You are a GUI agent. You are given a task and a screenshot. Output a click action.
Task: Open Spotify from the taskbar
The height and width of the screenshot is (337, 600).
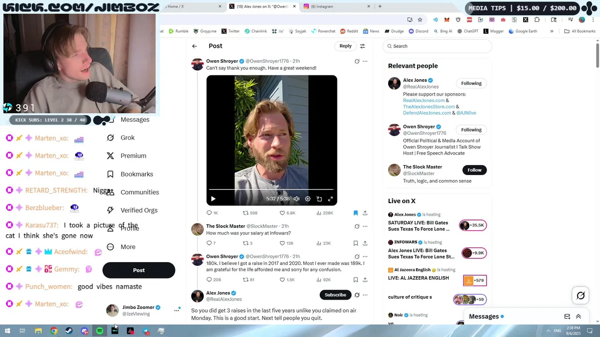tap(100, 331)
